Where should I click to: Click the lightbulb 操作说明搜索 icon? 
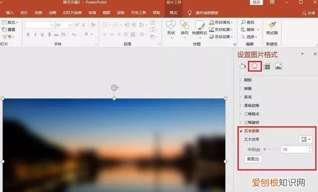(190, 13)
